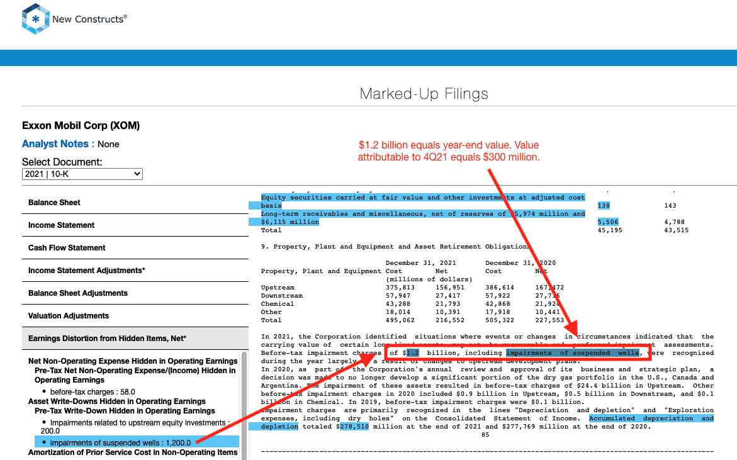Click the New Constructs logo icon
This screenshot has width=737, height=460.
point(35,19)
